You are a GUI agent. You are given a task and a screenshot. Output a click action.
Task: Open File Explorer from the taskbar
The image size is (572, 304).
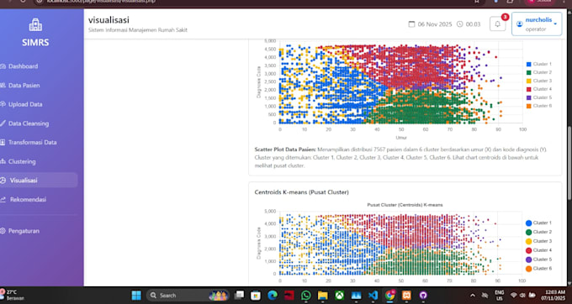(x=323, y=296)
